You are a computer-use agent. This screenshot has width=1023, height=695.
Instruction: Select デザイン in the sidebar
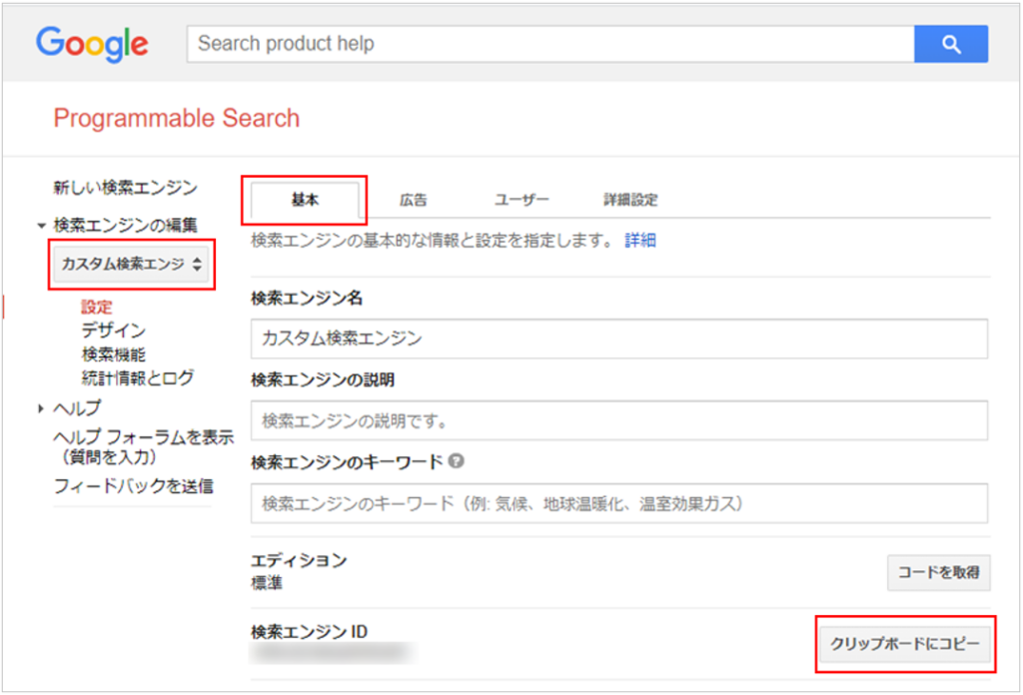(x=113, y=331)
